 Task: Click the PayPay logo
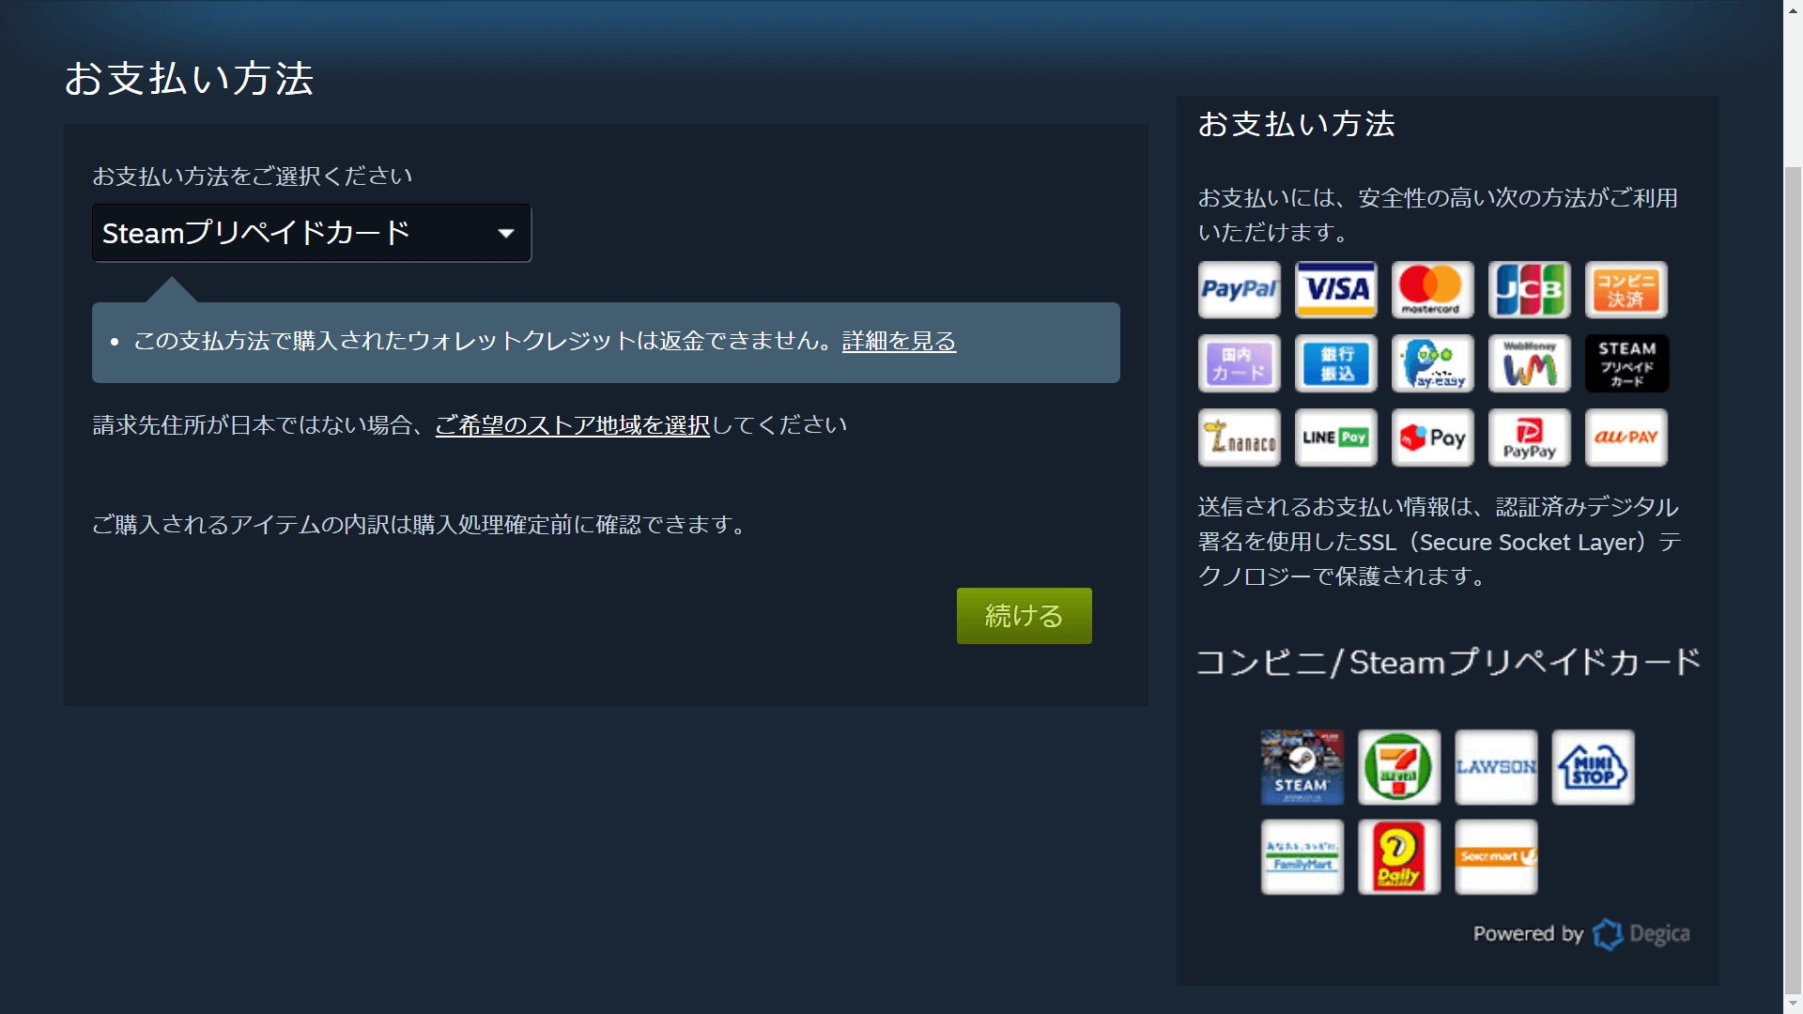[x=1529, y=438]
